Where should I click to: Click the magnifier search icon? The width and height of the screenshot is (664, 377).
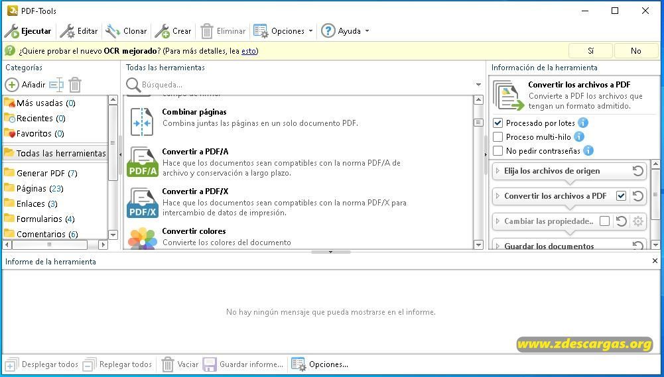tap(133, 85)
